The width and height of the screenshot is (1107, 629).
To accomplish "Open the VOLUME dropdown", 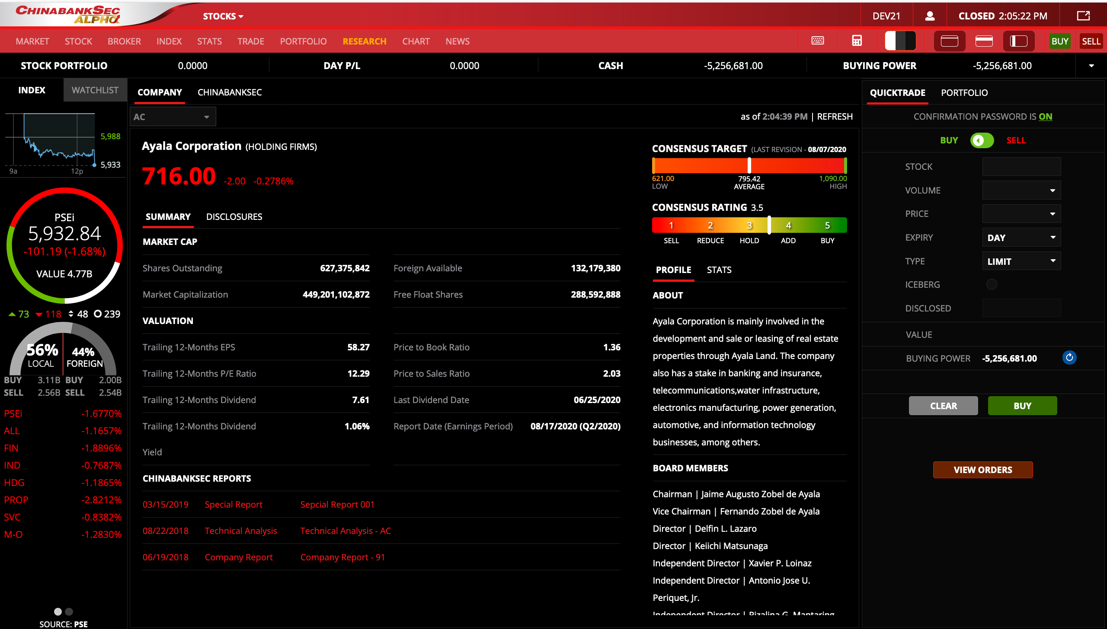I will [1021, 190].
